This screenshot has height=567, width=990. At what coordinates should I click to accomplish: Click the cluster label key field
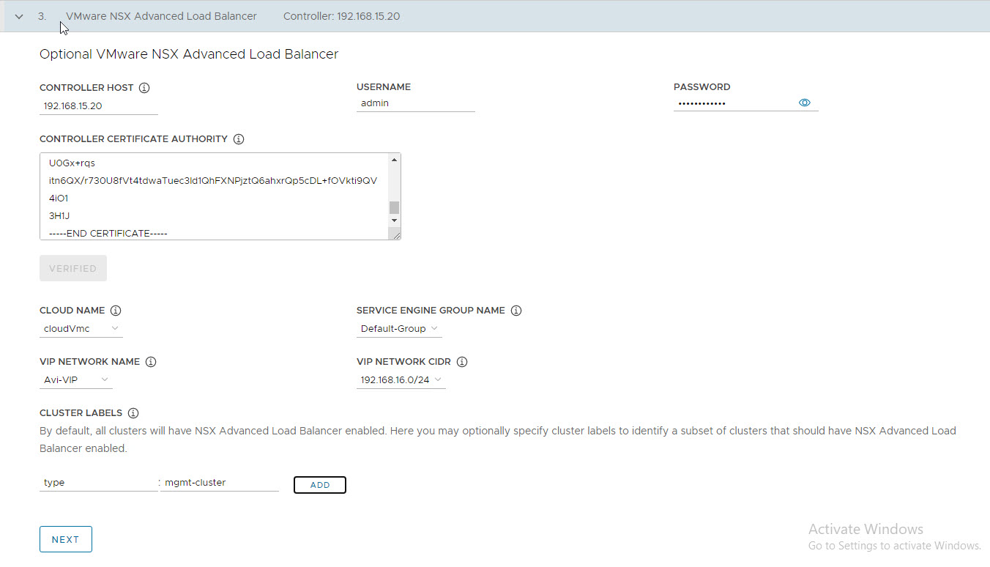[98, 483]
